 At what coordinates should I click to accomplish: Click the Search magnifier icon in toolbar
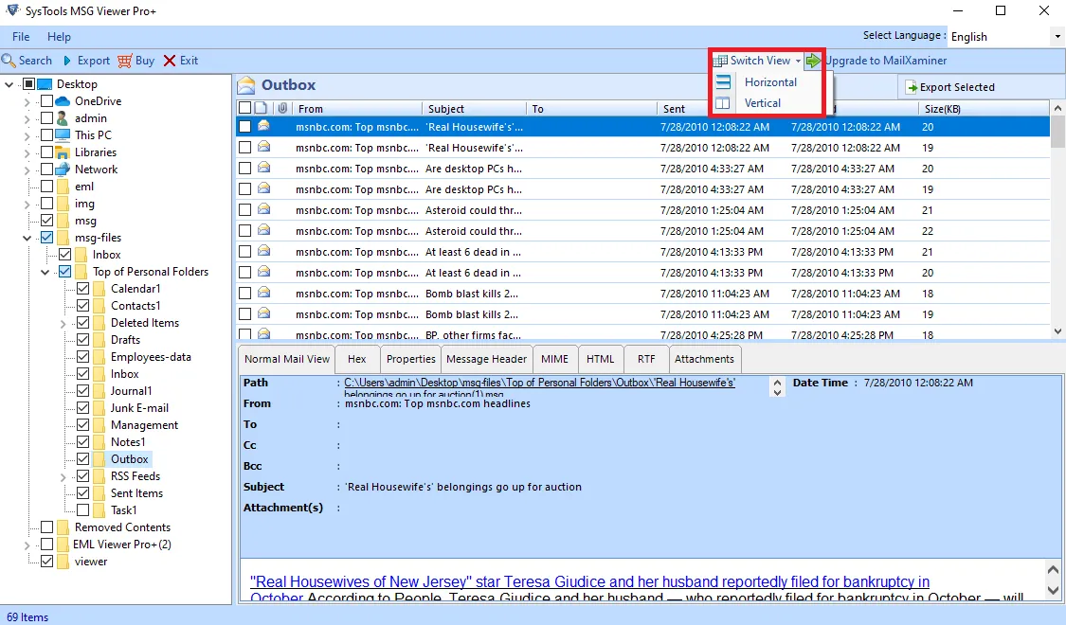9,61
